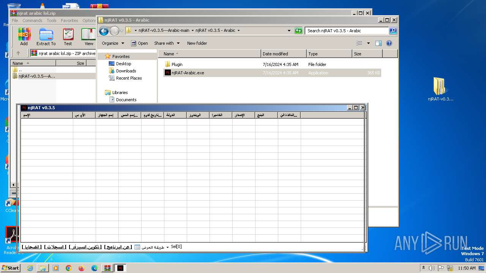Sort by Type column header in Explorer
The image size is (486, 273).
pyautogui.click(x=329, y=54)
